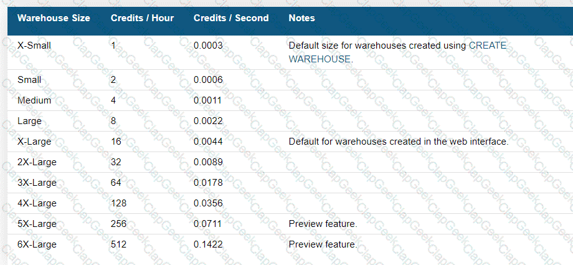The height and width of the screenshot is (265, 573).
Task: Click the Credits / Second column header
Action: click(231, 18)
